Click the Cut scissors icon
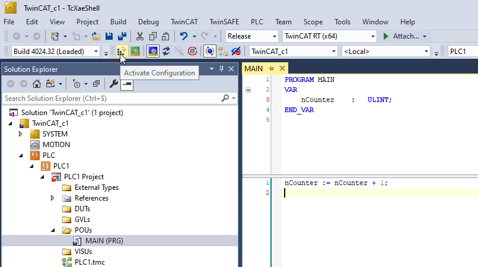Viewport: 478px width, 267px height. point(140,36)
